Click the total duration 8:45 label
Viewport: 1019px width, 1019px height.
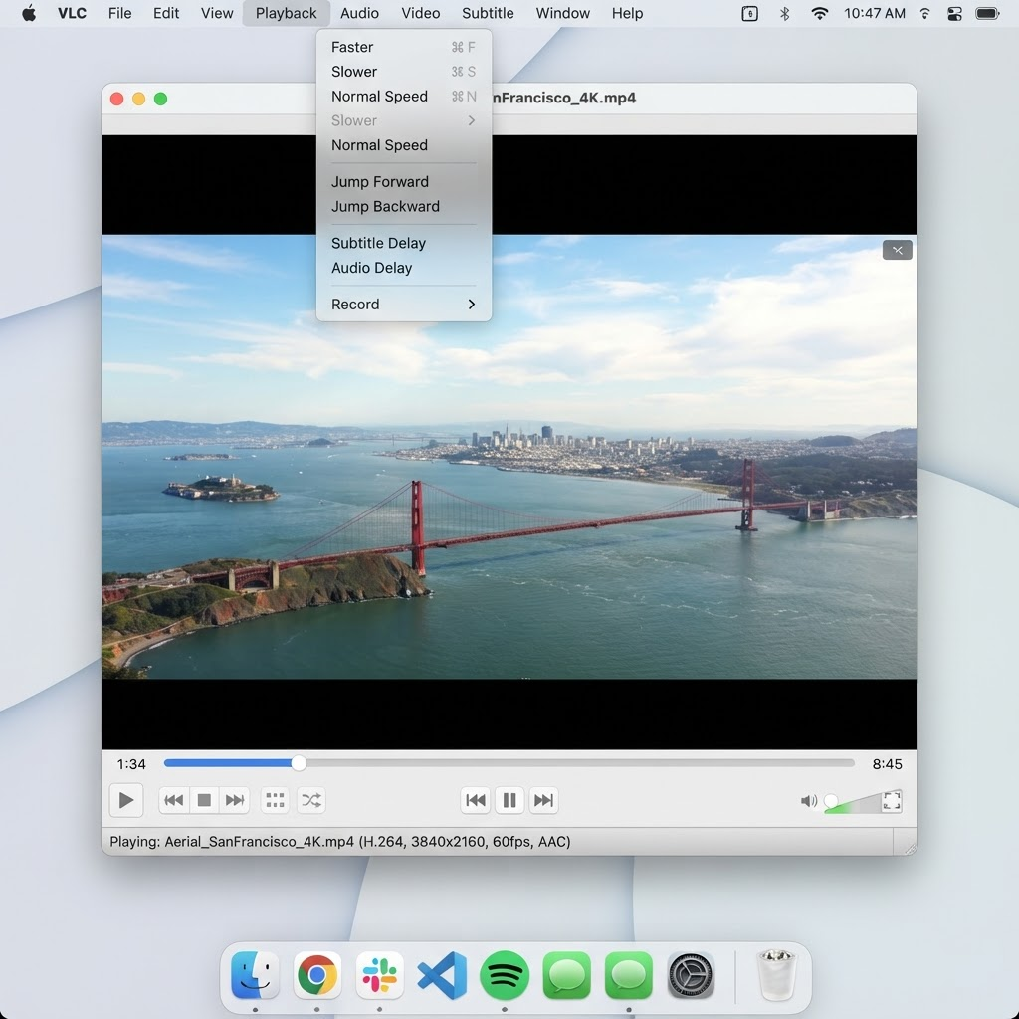(887, 764)
